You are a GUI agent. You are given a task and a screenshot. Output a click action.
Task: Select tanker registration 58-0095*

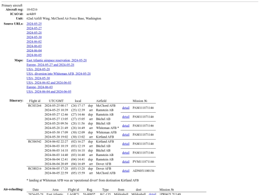coord(89,194)
